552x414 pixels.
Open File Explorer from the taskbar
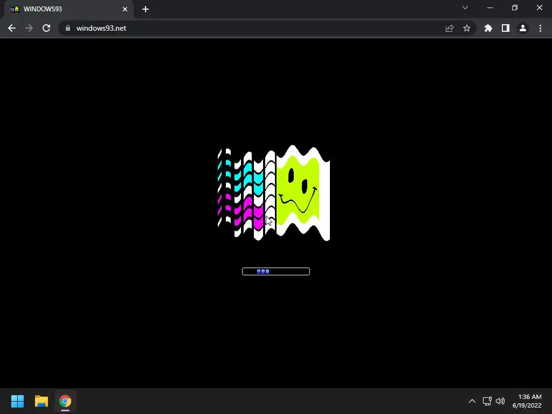[42, 401]
